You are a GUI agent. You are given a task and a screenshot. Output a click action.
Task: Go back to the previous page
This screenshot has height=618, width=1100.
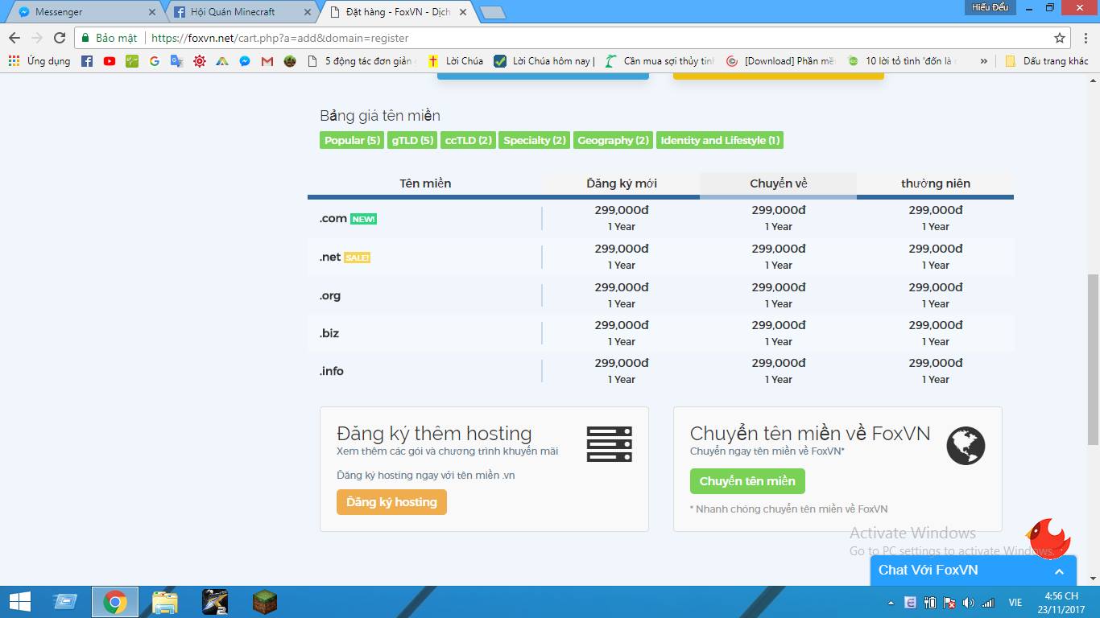(x=14, y=38)
